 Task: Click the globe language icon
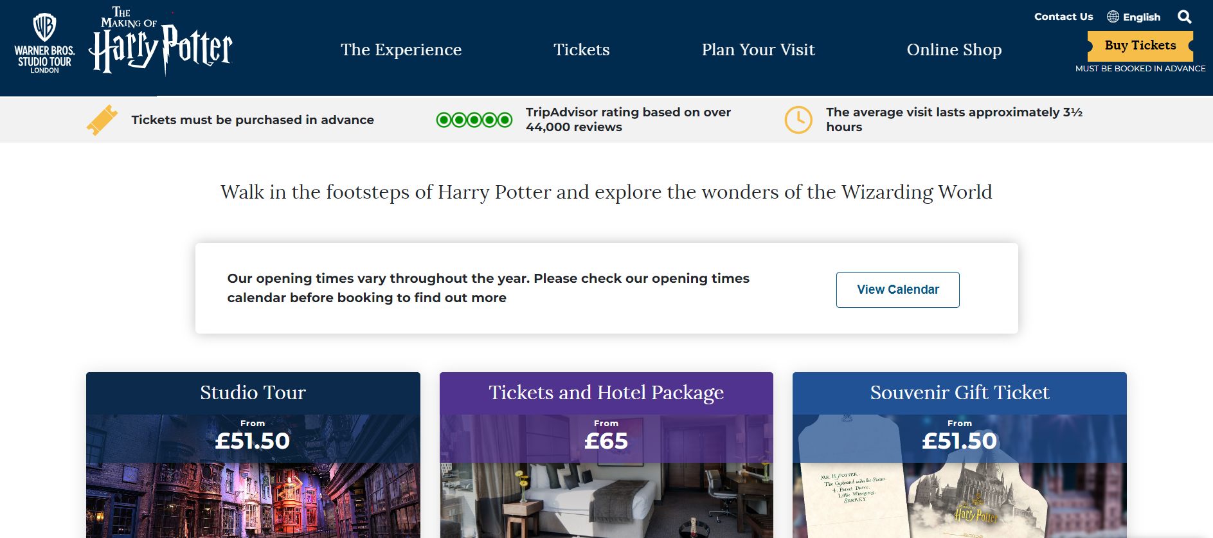tap(1113, 17)
